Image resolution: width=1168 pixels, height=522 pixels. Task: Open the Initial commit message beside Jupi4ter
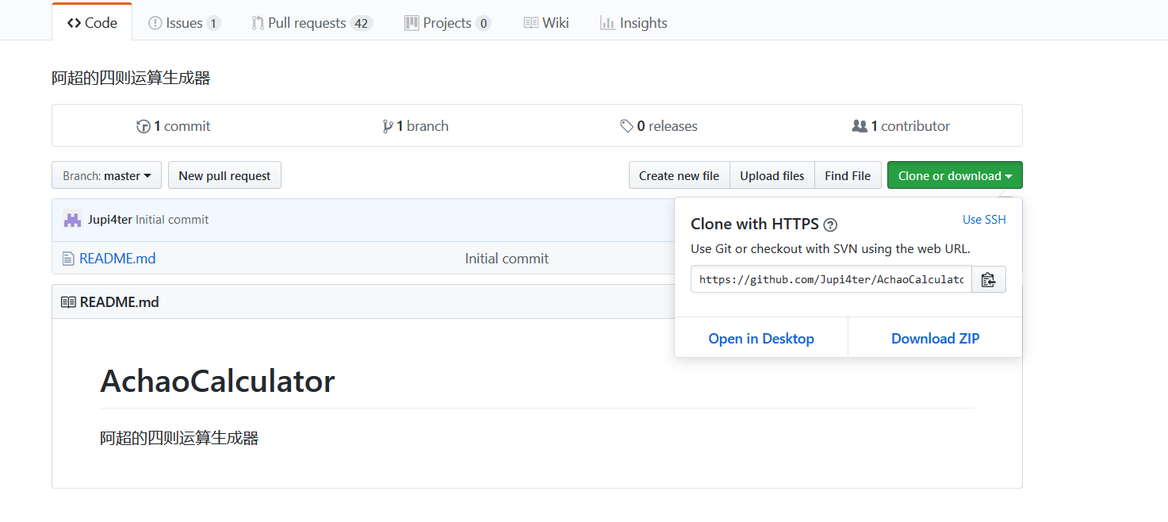point(172,220)
